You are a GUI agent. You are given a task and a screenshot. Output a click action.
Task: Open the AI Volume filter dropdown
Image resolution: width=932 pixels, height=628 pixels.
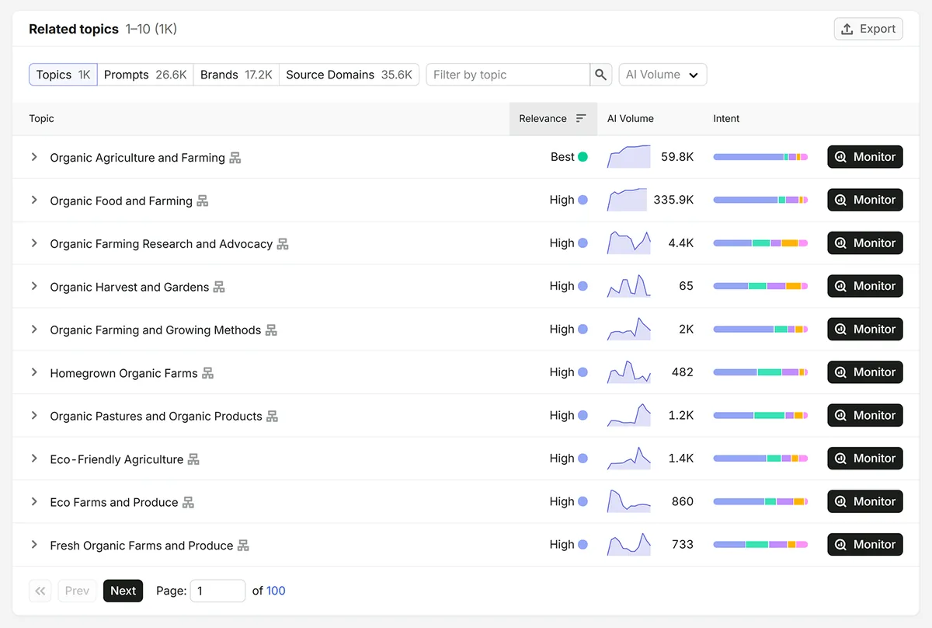pos(662,75)
